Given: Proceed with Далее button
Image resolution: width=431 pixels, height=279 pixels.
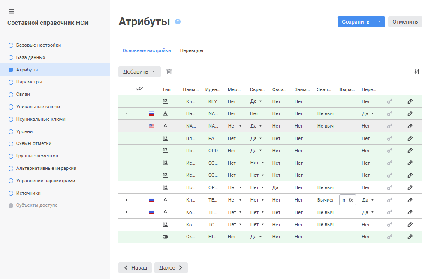Looking at the screenshot, I should click(171, 268).
